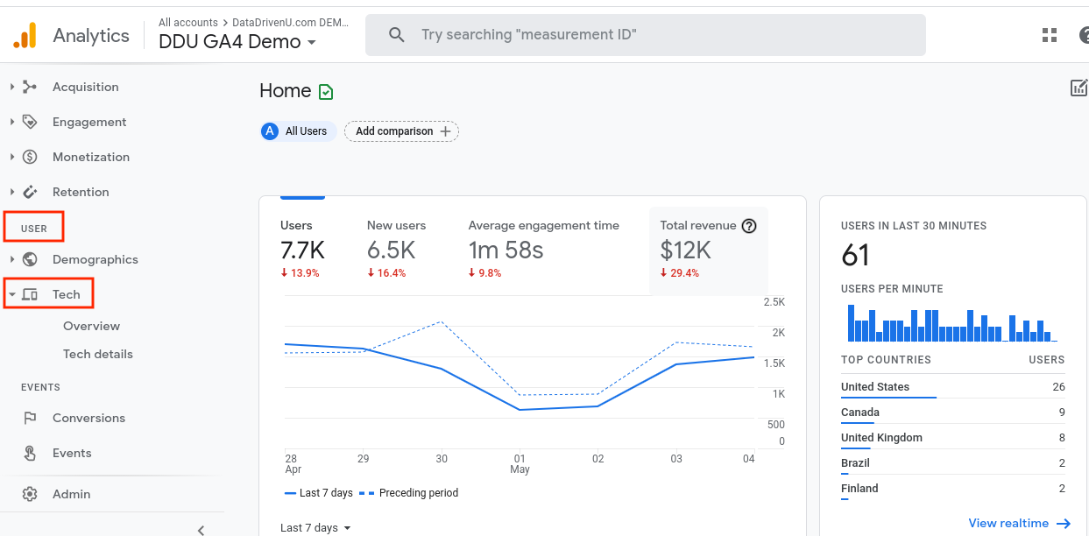Screen dimensions: 1089x536
Task: Open the DDU GA4 Demo property dropdown
Action: click(x=237, y=42)
